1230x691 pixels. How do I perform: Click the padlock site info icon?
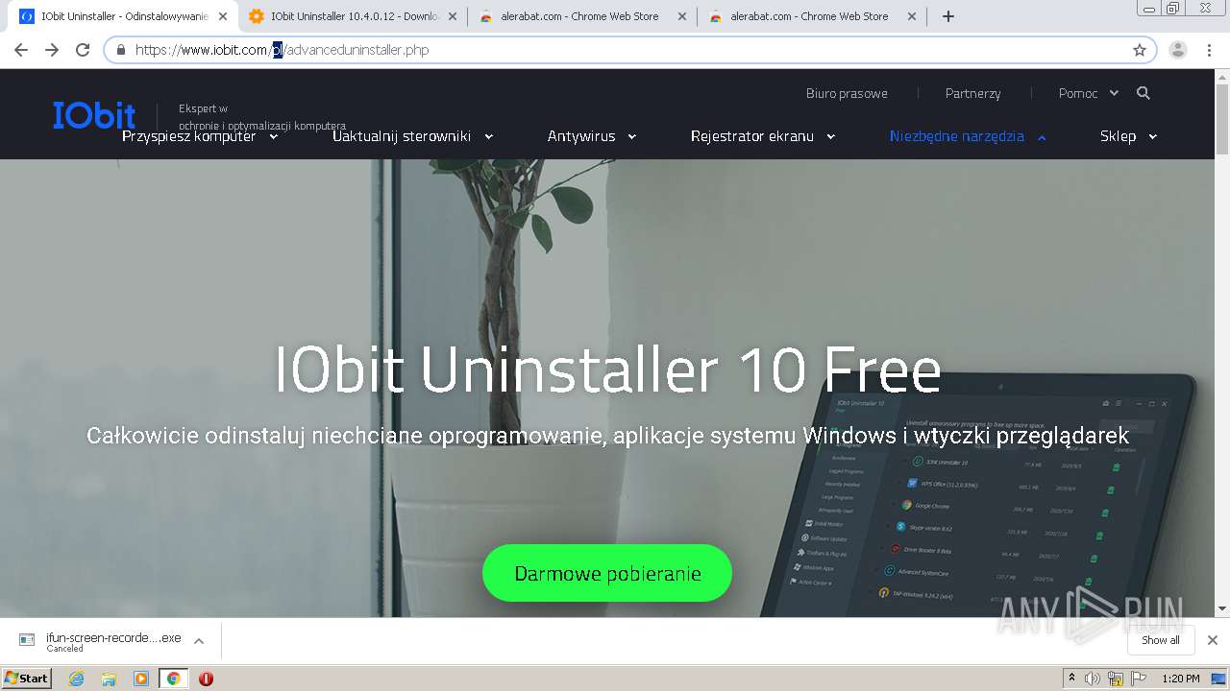(x=121, y=50)
